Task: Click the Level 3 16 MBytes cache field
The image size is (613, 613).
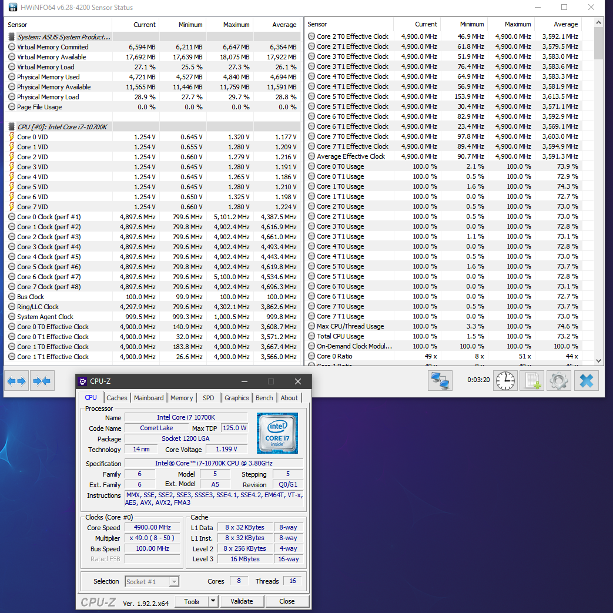Action: [245, 559]
